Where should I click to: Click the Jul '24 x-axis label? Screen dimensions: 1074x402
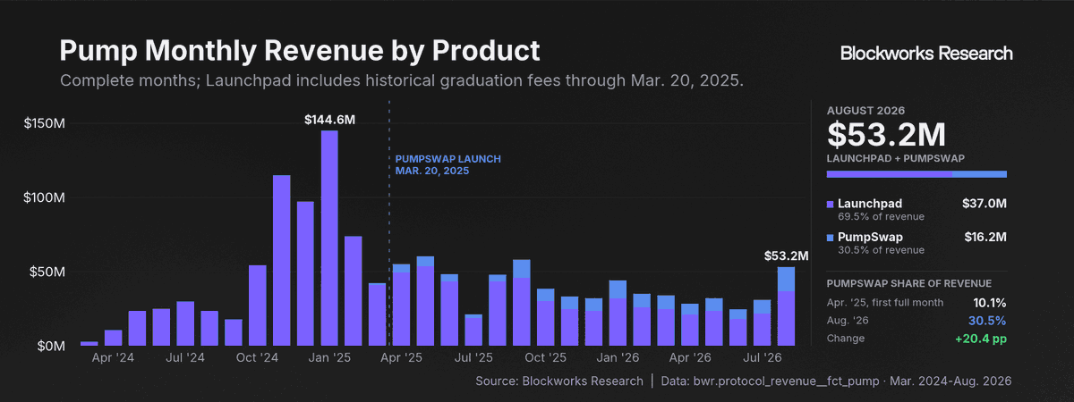185,357
